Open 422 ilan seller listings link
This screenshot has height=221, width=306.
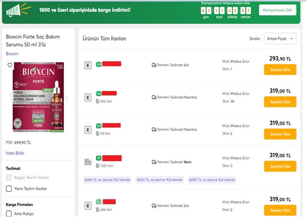106,101
